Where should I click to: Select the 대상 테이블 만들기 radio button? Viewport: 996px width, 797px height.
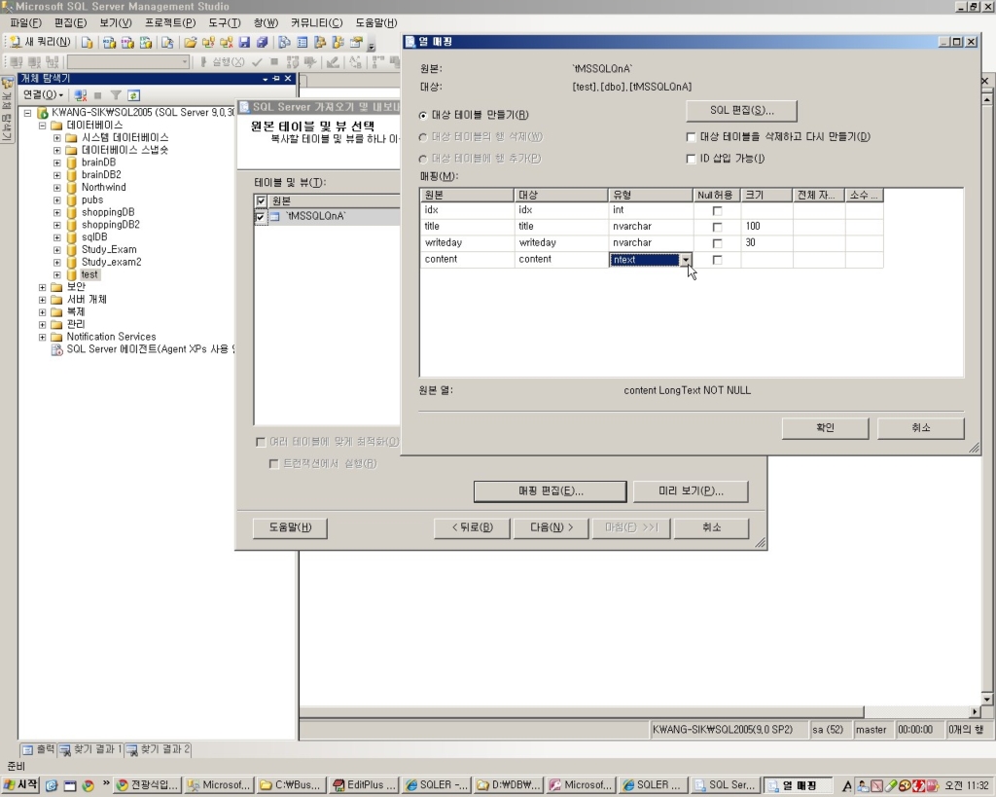coord(423,116)
